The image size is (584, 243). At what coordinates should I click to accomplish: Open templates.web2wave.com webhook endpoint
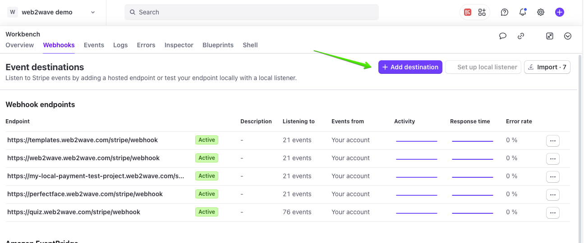point(83,140)
